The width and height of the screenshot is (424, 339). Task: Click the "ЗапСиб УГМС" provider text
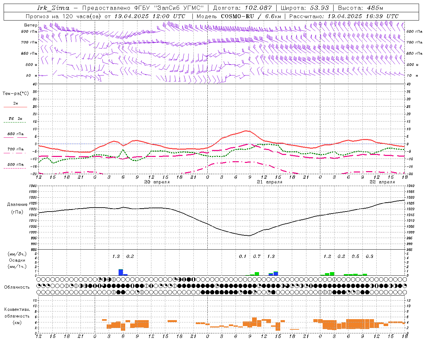coord(179,8)
